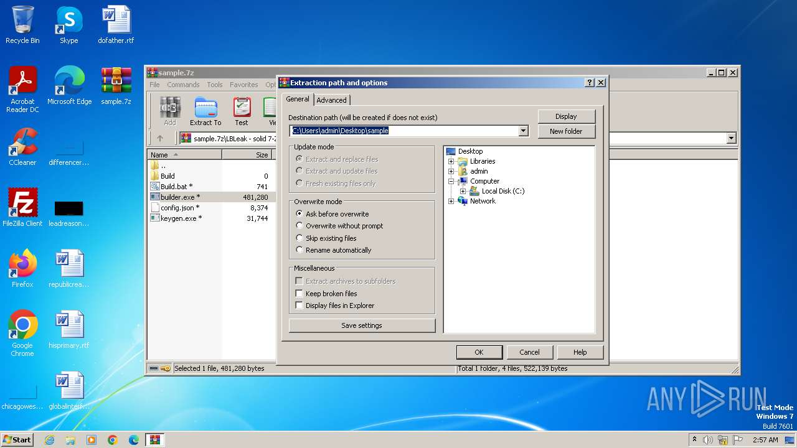Show hidden system tray icons

[x=694, y=439]
